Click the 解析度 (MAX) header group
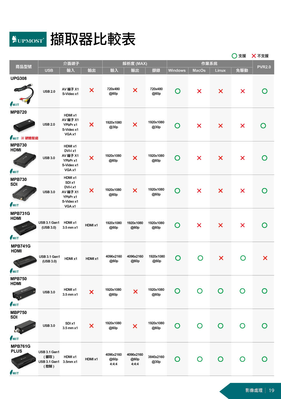Viewport: 281px width, 399px height. pyautogui.click(x=135, y=64)
